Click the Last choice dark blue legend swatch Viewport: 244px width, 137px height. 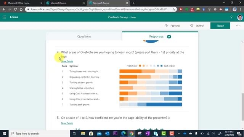click(162, 66)
